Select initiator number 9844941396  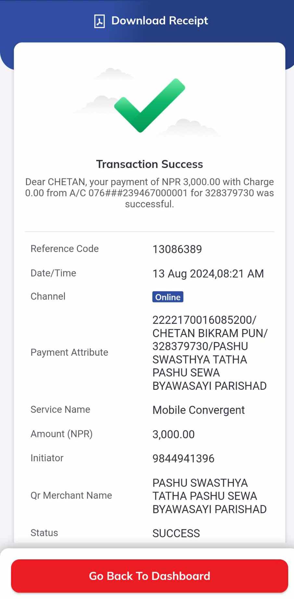click(183, 458)
